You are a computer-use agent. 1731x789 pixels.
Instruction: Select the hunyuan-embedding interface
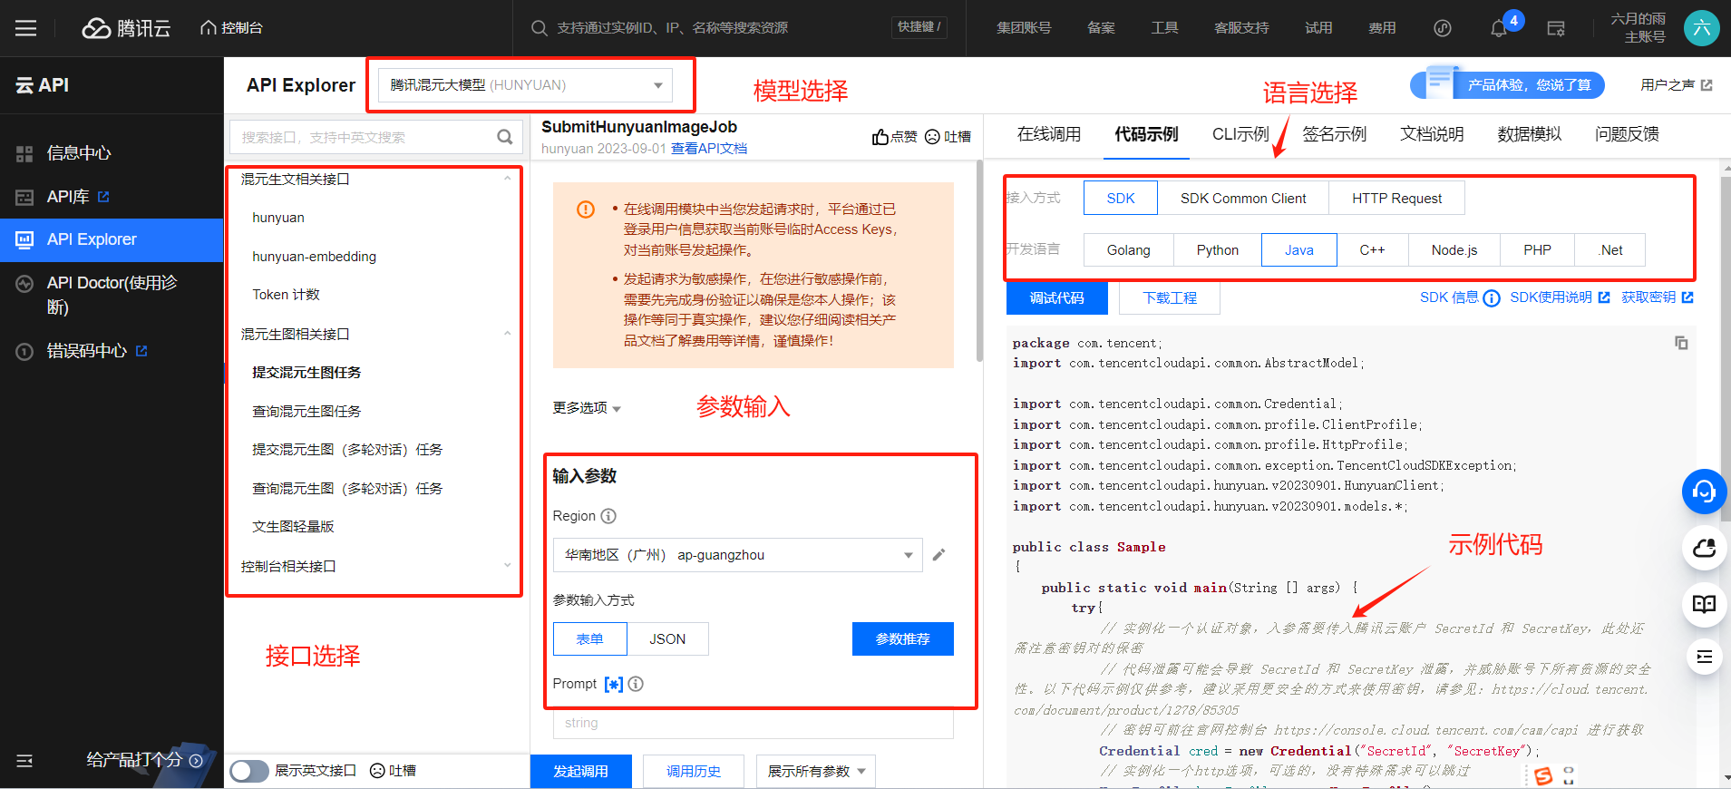[x=314, y=257]
